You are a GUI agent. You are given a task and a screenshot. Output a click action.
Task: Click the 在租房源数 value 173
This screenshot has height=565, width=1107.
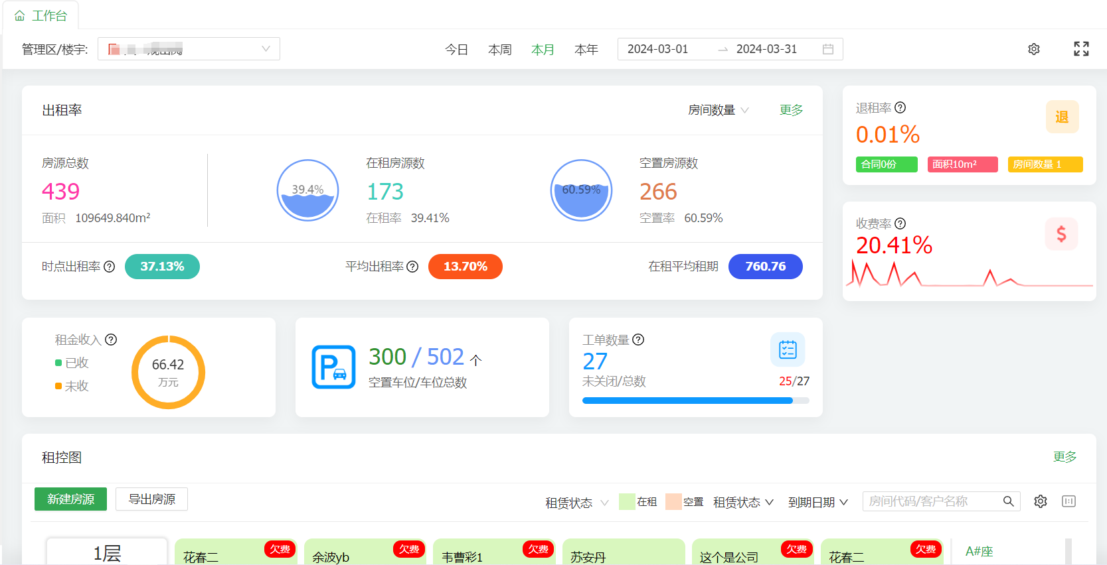click(385, 192)
